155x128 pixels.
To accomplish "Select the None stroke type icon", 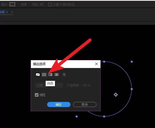I will click(38, 75).
